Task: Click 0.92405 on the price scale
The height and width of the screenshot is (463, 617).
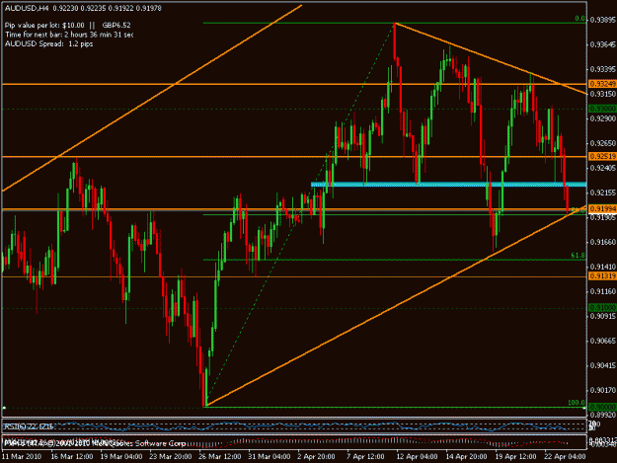Action: click(603, 168)
